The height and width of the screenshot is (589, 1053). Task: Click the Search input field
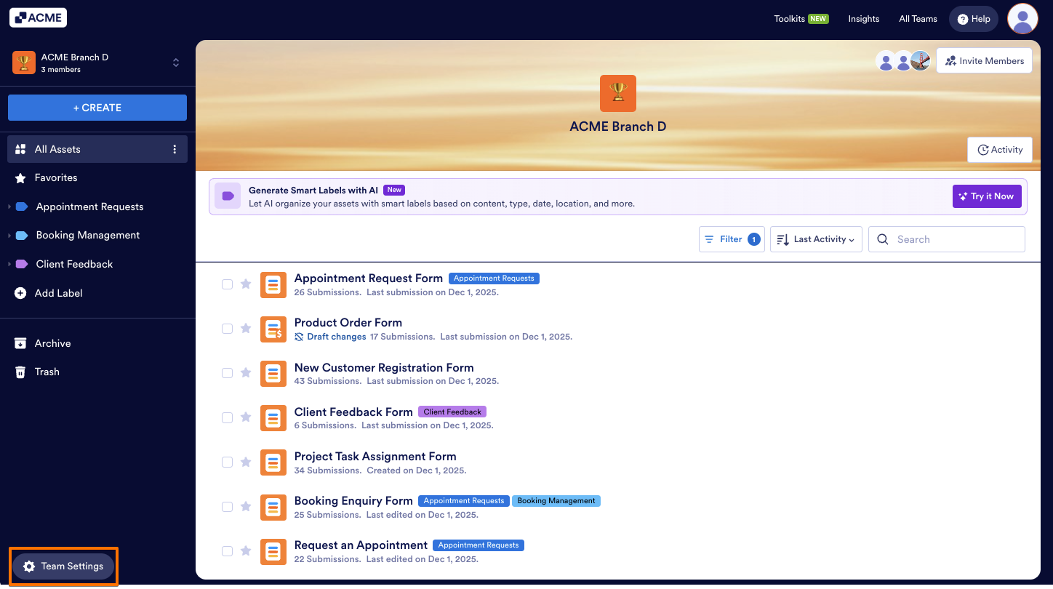(947, 239)
